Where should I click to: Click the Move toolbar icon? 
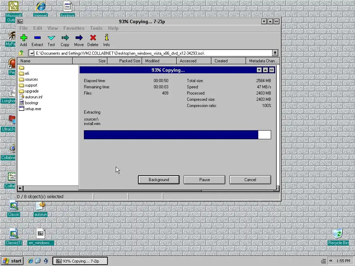pos(79,37)
